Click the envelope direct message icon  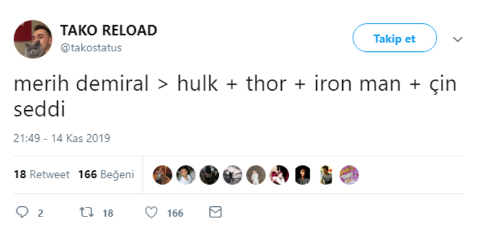(x=215, y=213)
